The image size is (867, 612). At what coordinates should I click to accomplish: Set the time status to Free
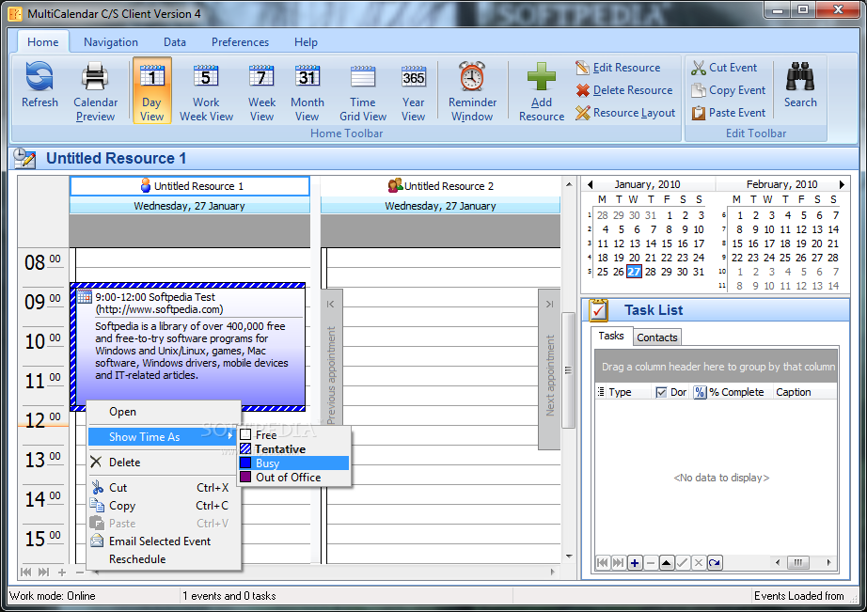coord(294,435)
